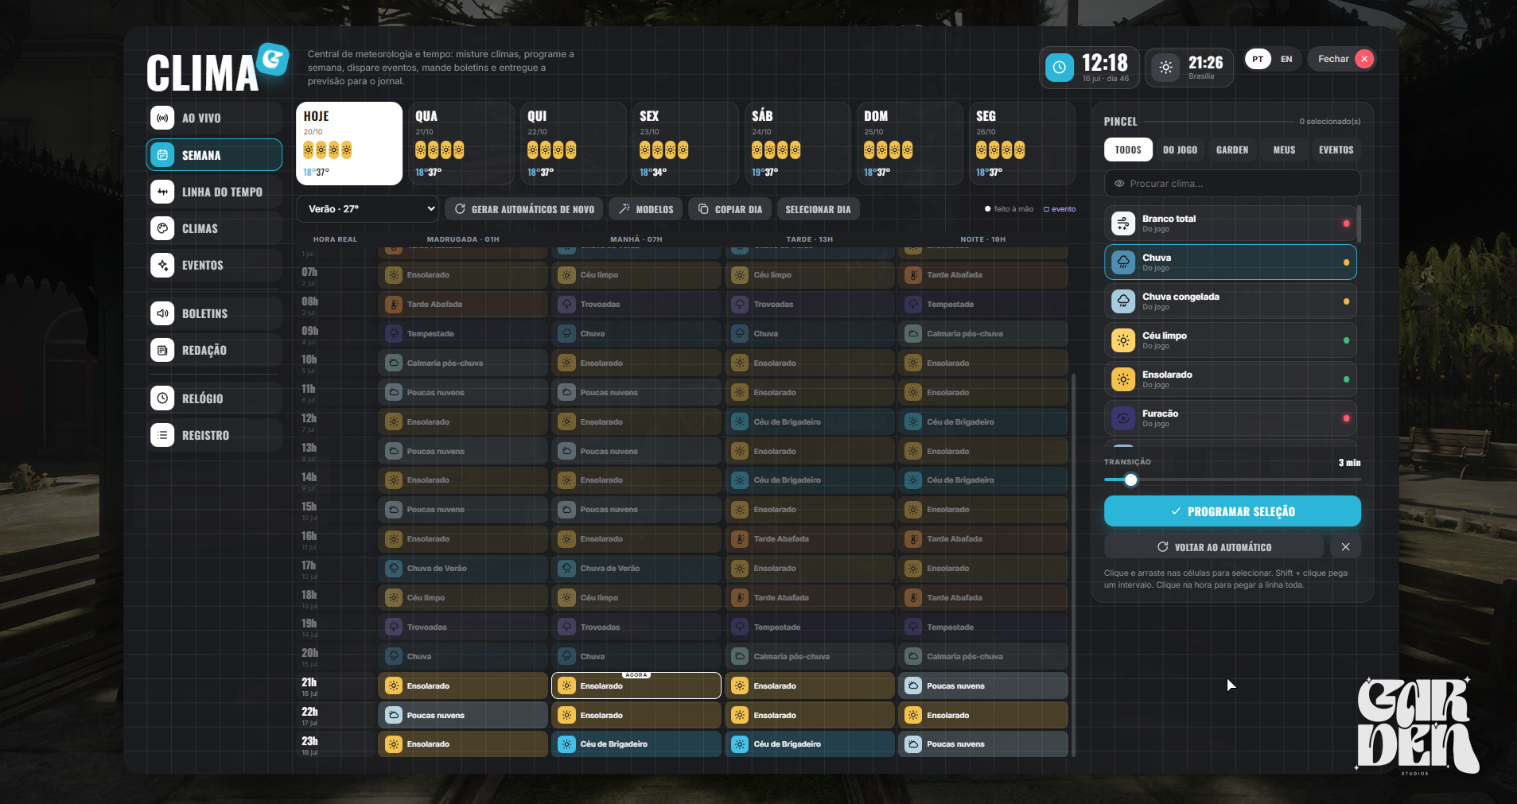Open the Ao Vivo live section
Viewport: 1517px width, 804px height.
(214, 118)
